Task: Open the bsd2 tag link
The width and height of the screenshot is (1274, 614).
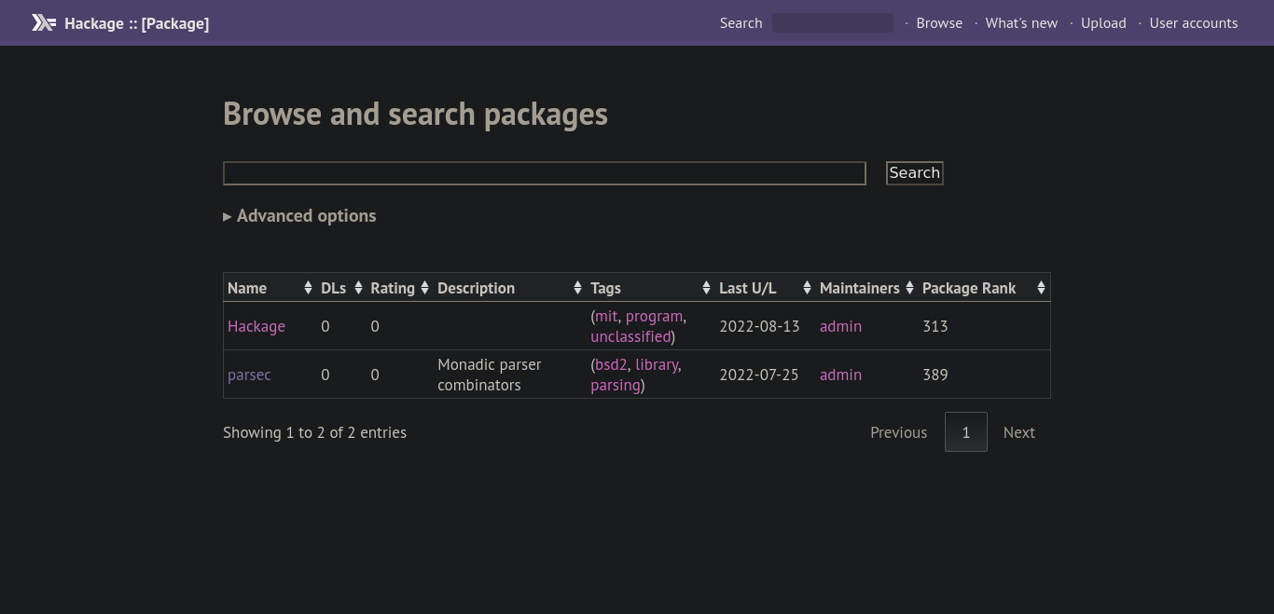Action: (x=611, y=364)
